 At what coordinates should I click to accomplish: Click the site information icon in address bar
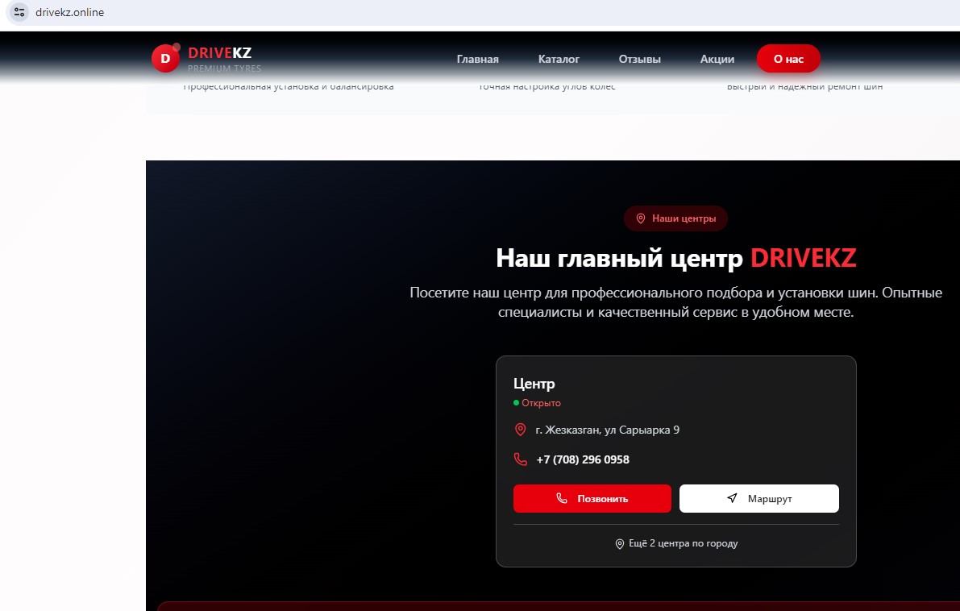(19, 13)
